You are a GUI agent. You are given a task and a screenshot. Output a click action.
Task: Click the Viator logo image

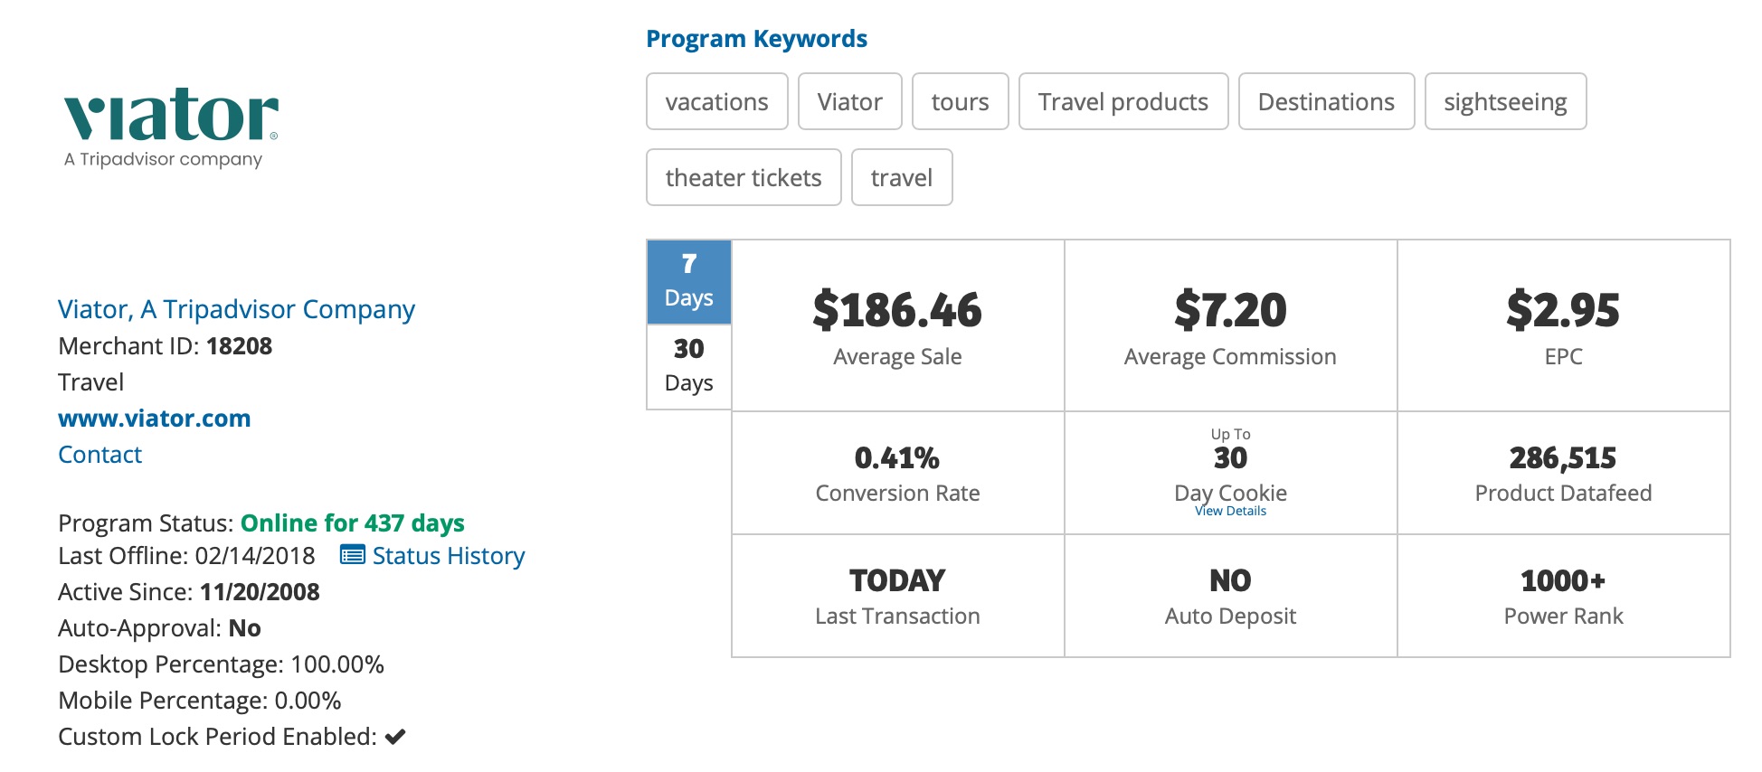[170, 127]
